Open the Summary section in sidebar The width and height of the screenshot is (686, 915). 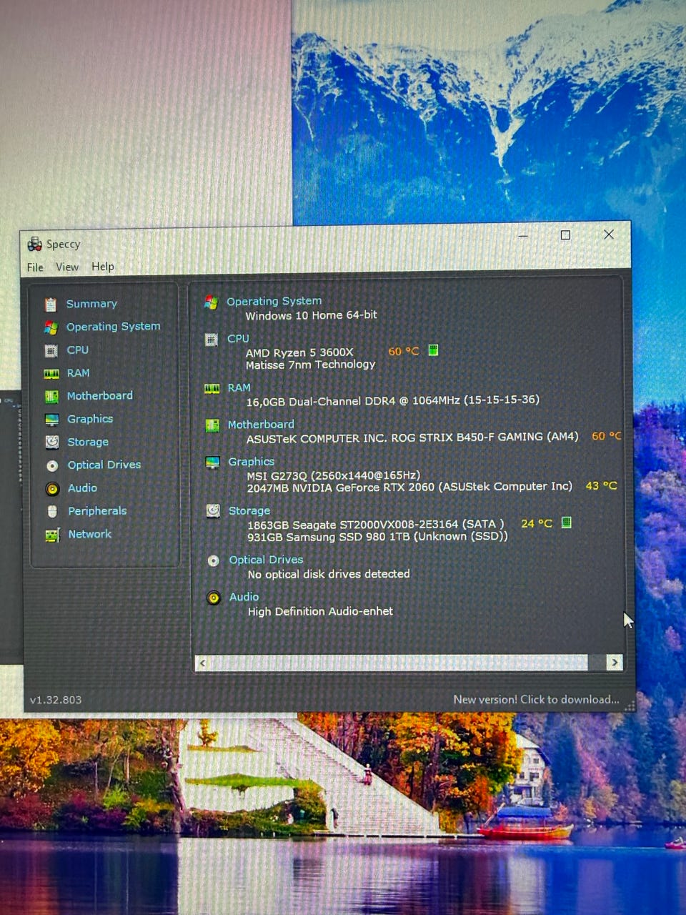(x=91, y=304)
